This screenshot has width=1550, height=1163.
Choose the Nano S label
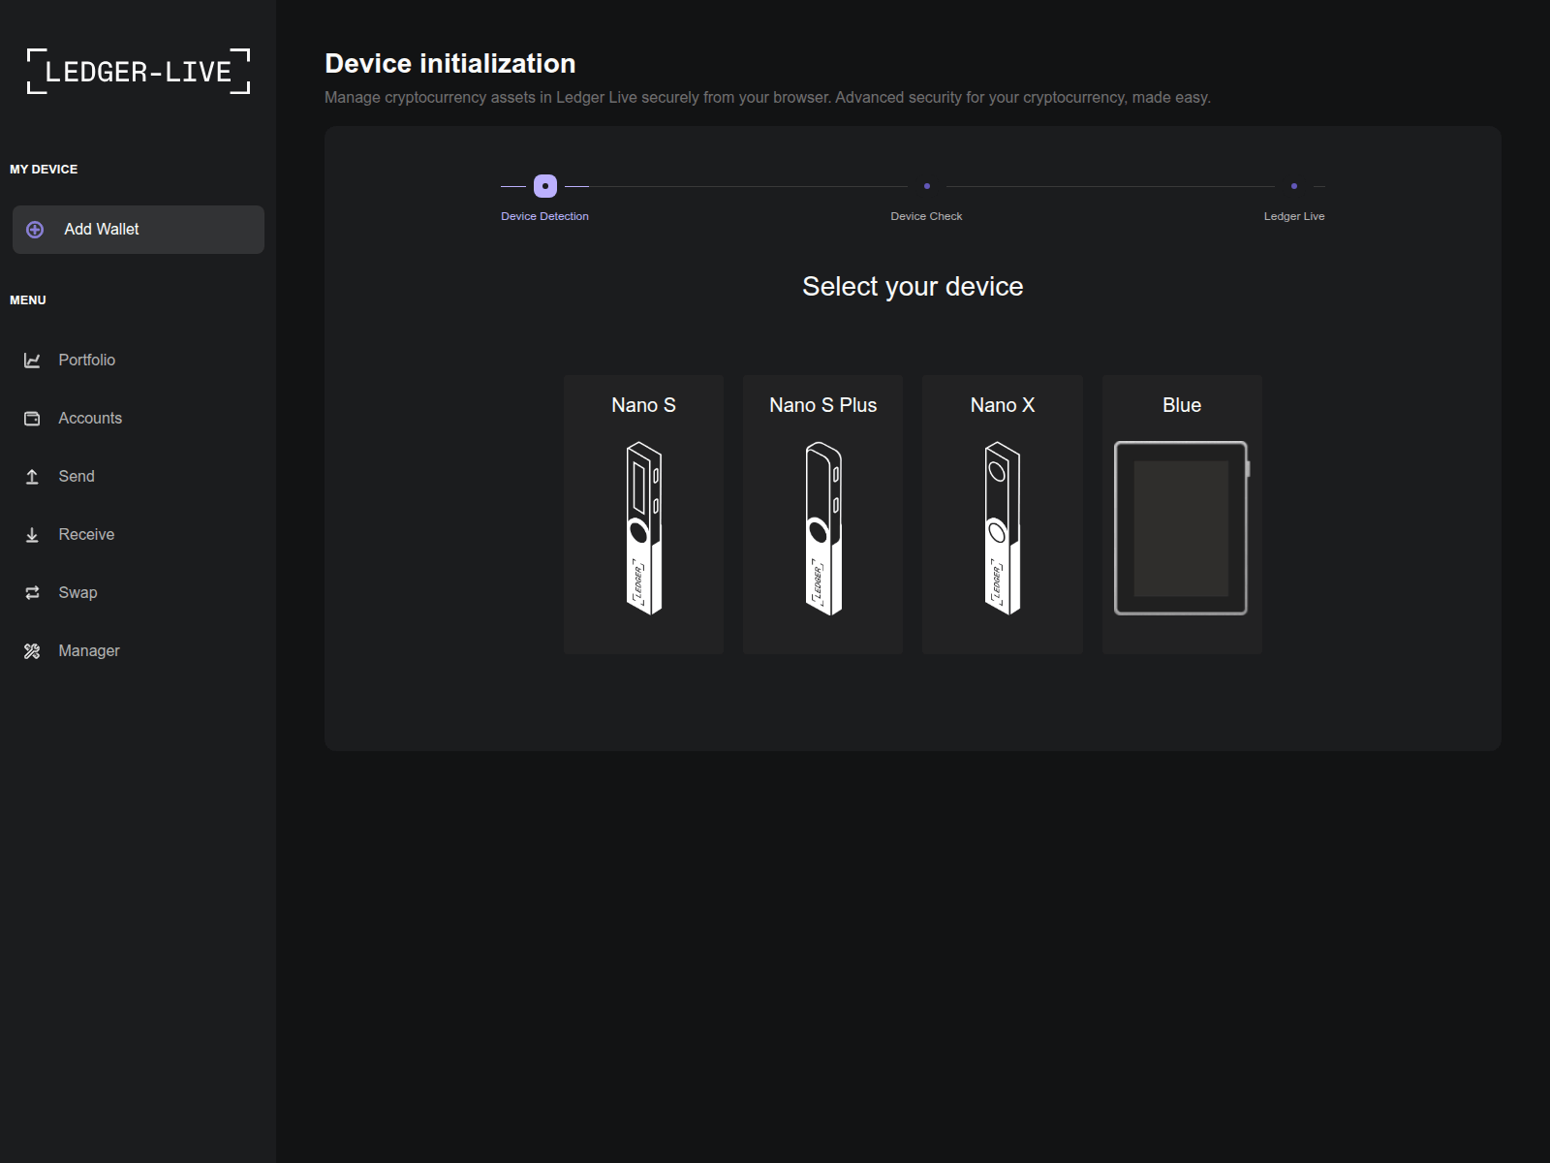coord(643,405)
